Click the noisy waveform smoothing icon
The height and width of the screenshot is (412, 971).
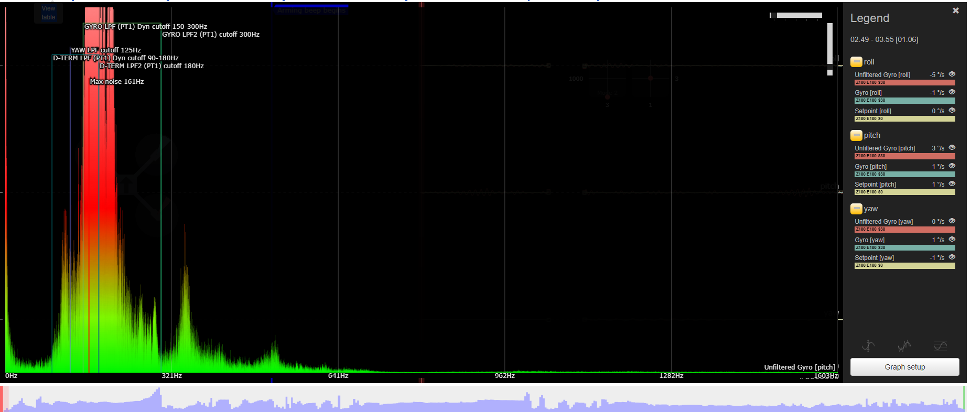[904, 346]
